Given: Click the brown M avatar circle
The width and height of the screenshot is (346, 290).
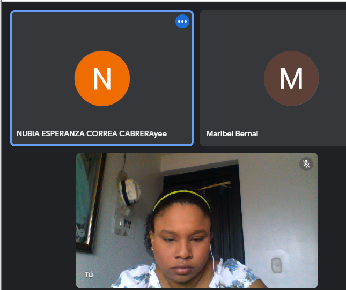Looking at the screenshot, I should pyautogui.click(x=291, y=79).
